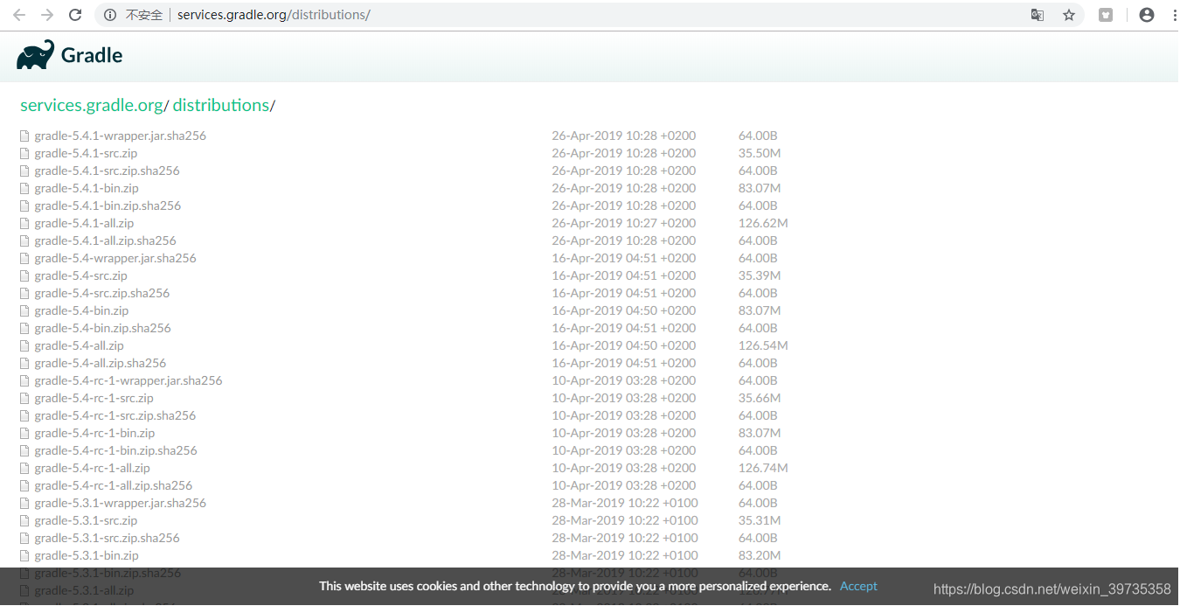The image size is (1180, 606).
Task: Select date 26-Apr-2019 10:27 of gradle-5.4.1-all.zip
Action: [624, 223]
